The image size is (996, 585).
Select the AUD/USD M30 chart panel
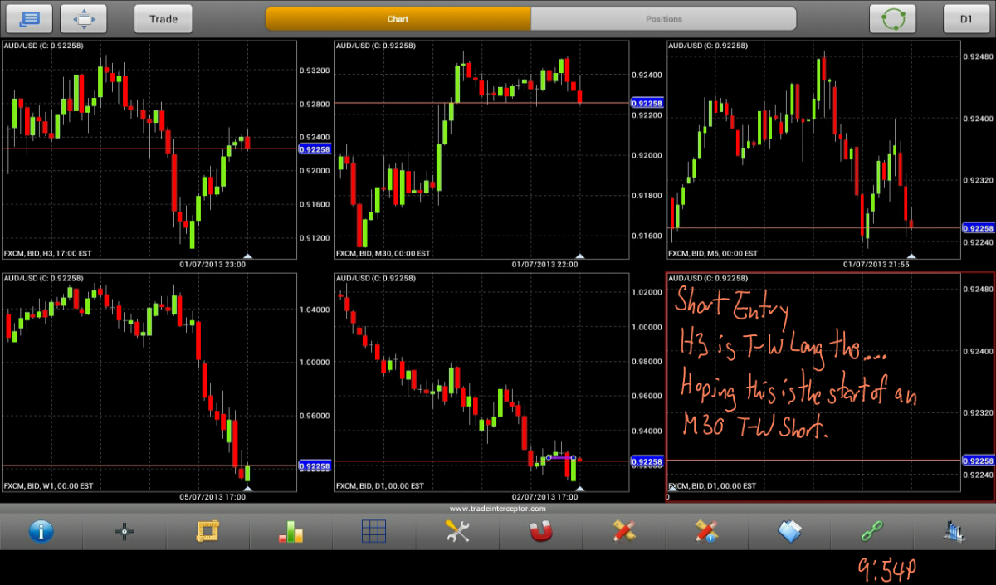tap(481, 149)
